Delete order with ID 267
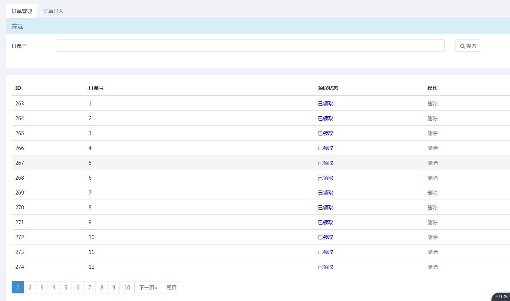510x301 pixels. coord(433,163)
